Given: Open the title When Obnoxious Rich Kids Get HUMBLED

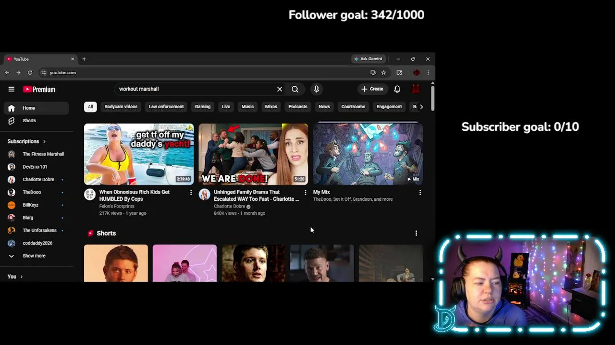Looking at the screenshot, I should (x=135, y=195).
